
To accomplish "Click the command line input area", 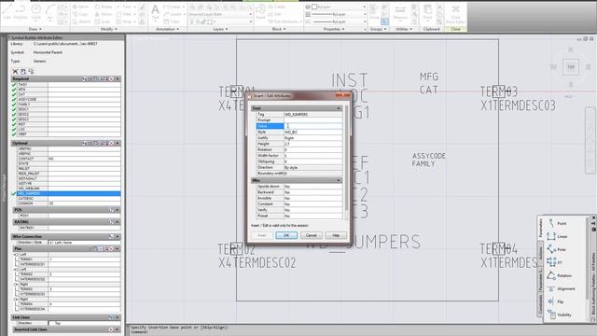I will click(362, 332).
